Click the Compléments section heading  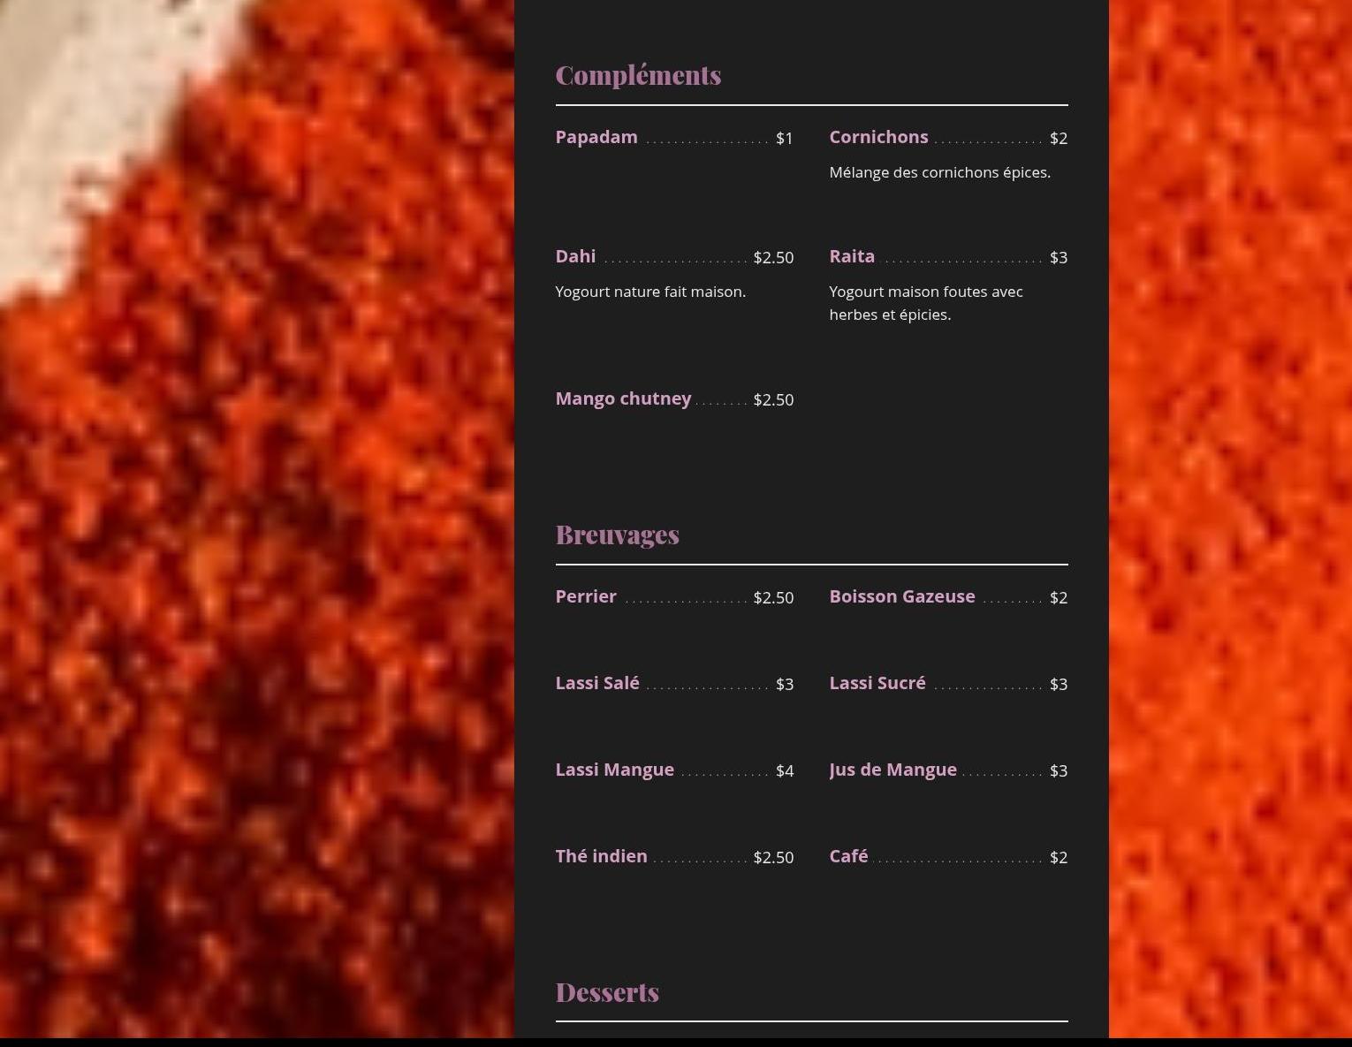pos(638,75)
